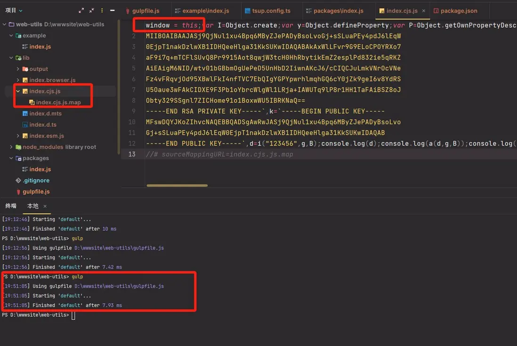The image size is (517, 346).
Task: Open gulpfile.js path link at 19:51:05
Action: click(119, 286)
